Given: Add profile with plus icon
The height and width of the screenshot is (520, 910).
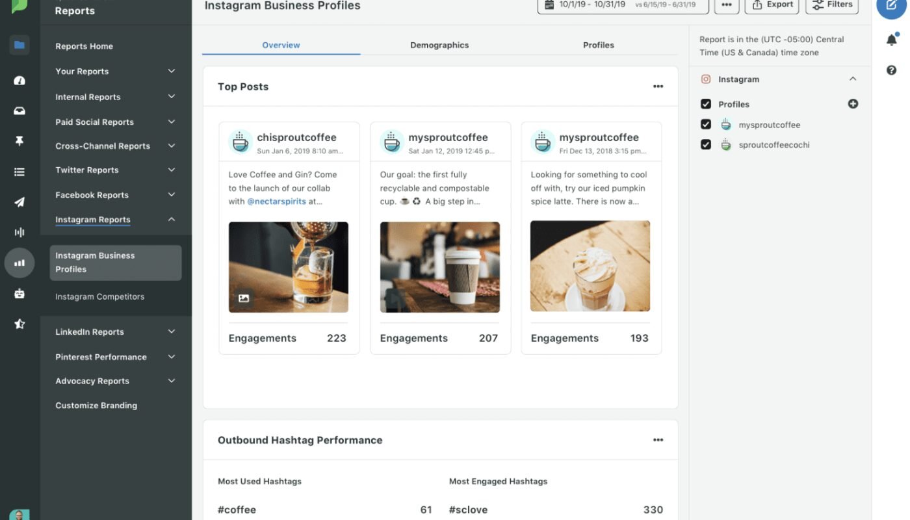Looking at the screenshot, I should (853, 104).
